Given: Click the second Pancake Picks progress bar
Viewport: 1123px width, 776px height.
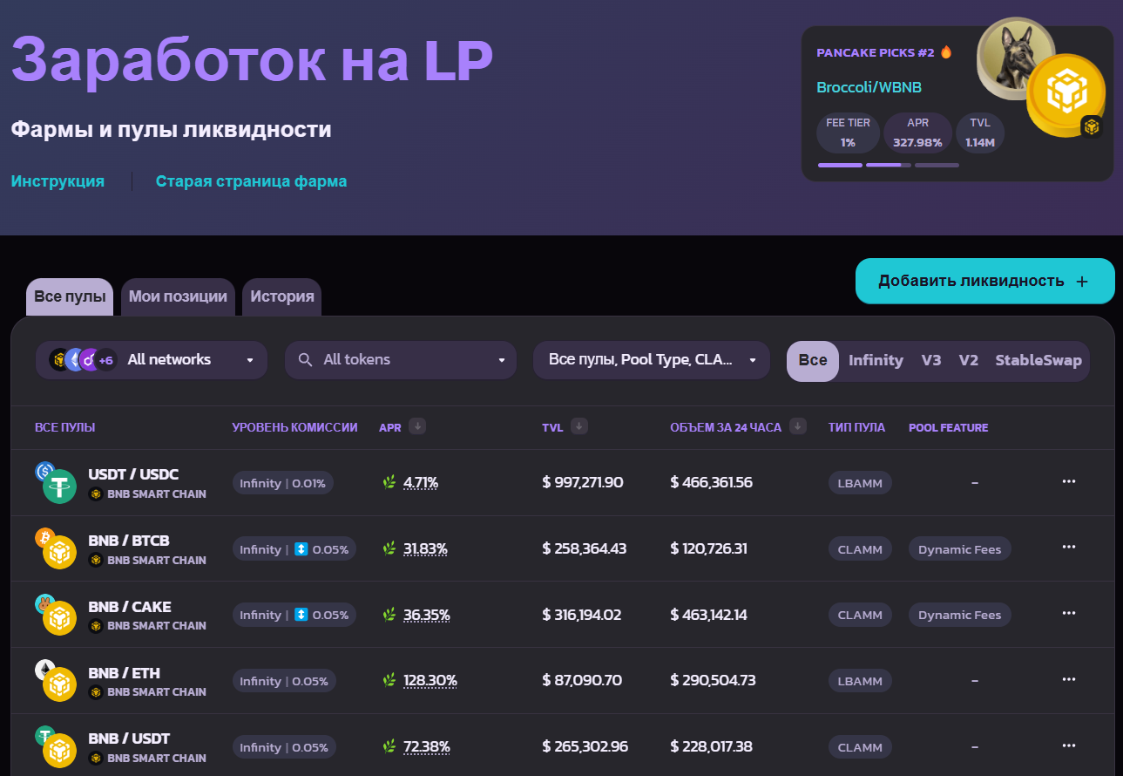Looking at the screenshot, I should click(x=889, y=165).
